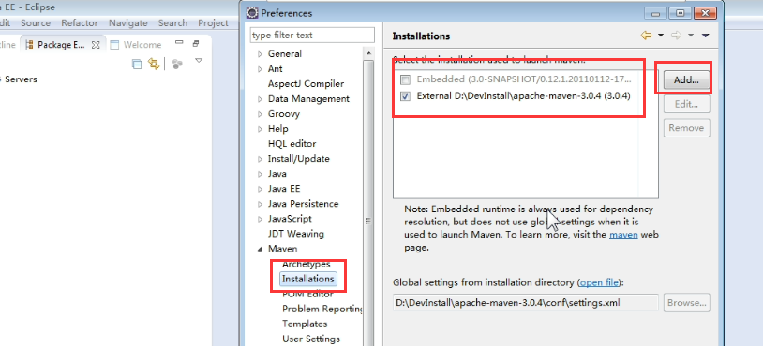Screen dimensions: 763x346
Task: Select Maven Installations page
Action: pyautogui.click(x=308, y=279)
